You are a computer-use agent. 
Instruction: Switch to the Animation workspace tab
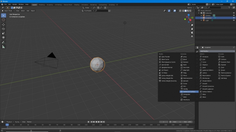[x=85, y=5]
